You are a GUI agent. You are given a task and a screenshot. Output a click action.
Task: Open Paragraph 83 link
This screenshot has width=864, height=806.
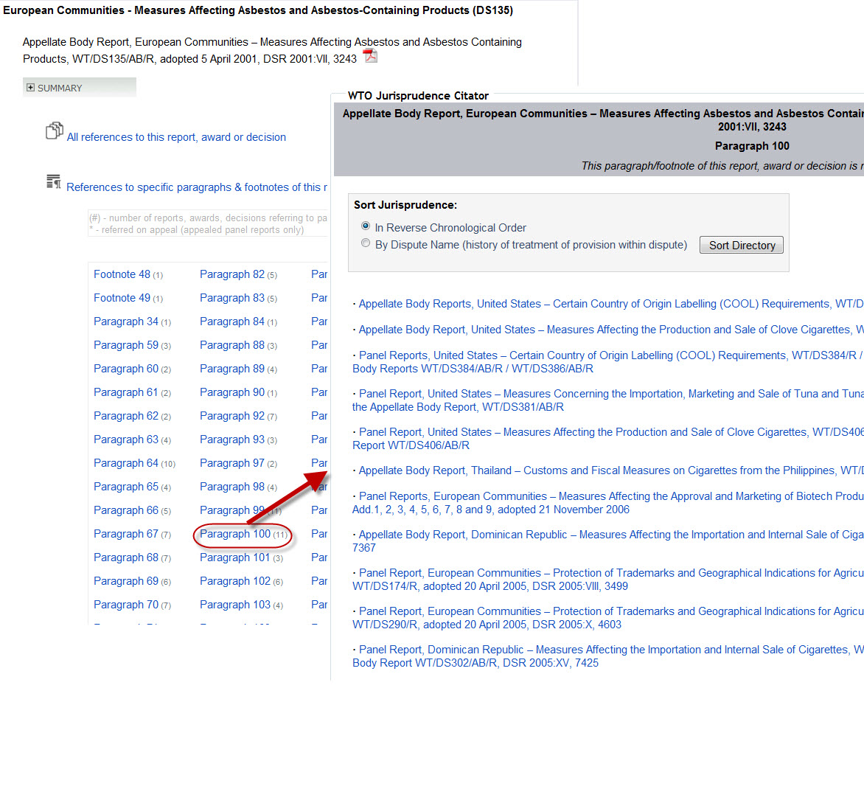point(232,298)
